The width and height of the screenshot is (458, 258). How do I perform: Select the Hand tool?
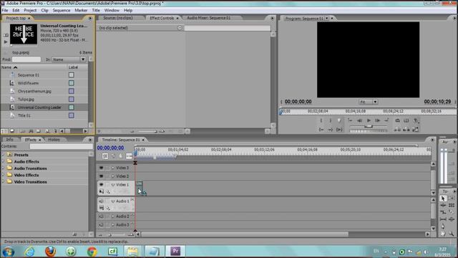(x=443, y=234)
